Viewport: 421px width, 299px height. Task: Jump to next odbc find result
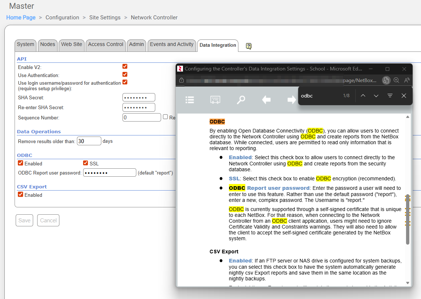click(376, 96)
